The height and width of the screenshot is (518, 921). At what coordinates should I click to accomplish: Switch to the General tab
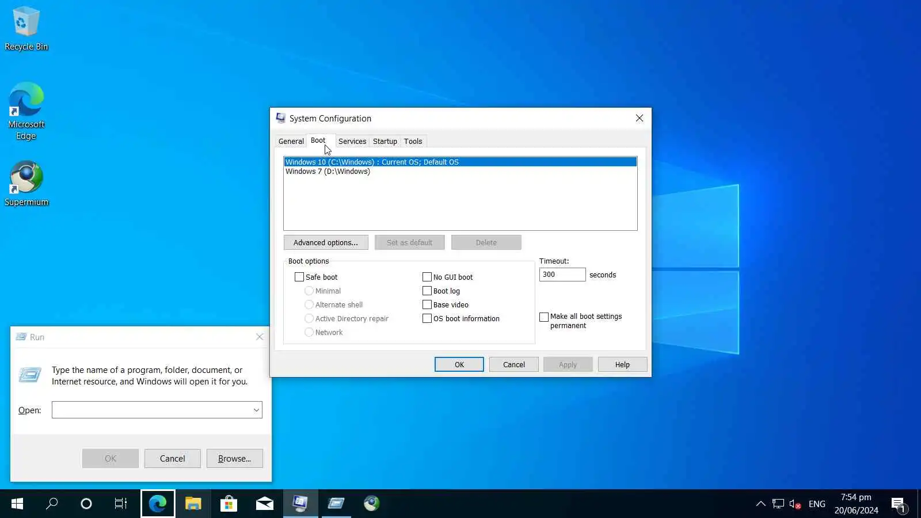pyautogui.click(x=291, y=141)
